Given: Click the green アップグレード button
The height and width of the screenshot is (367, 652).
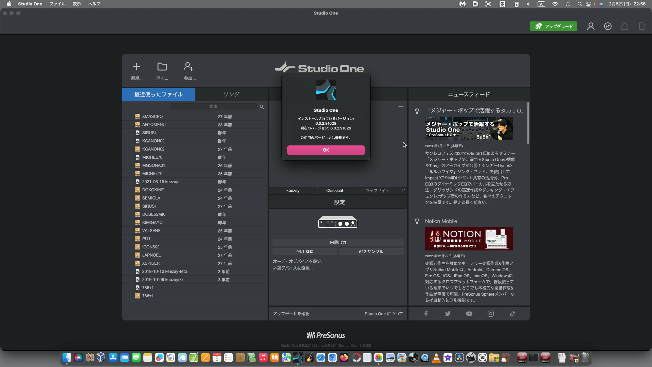Looking at the screenshot, I should point(554,27).
